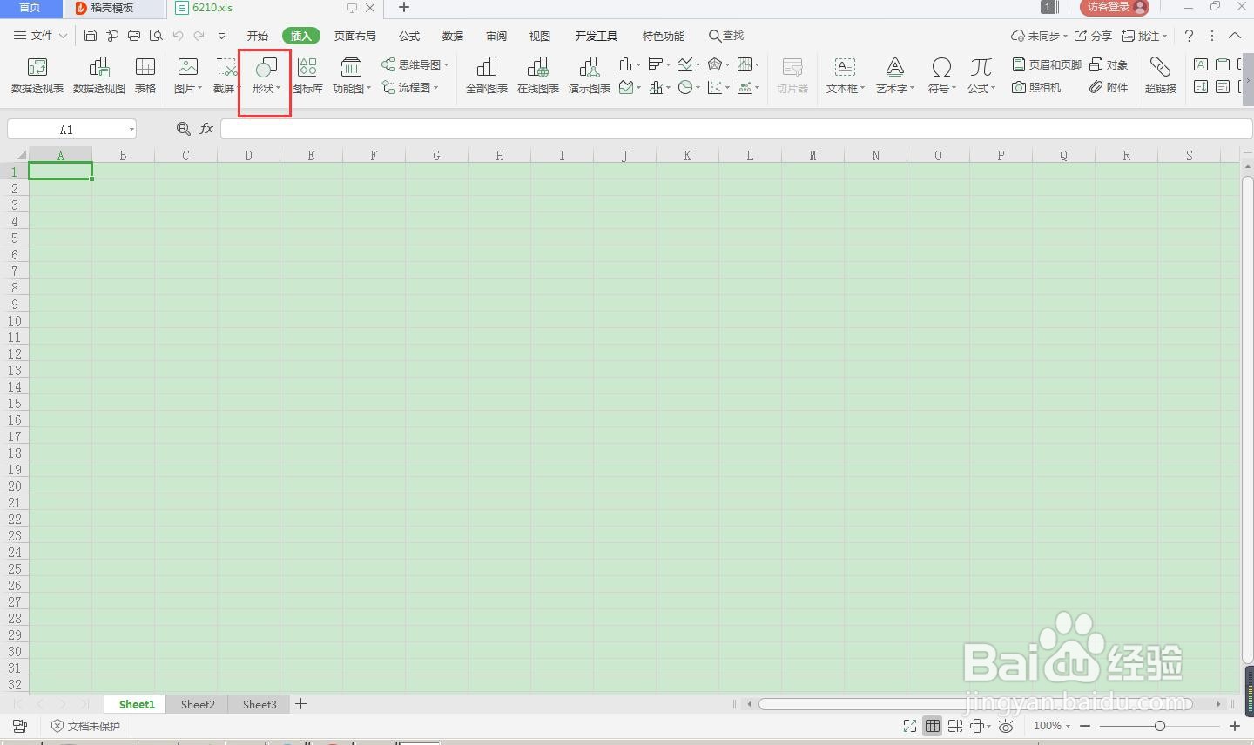The image size is (1254, 745).
Task: Open the 思维导图 mind map dropdown
Action: pyautogui.click(x=415, y=64)
